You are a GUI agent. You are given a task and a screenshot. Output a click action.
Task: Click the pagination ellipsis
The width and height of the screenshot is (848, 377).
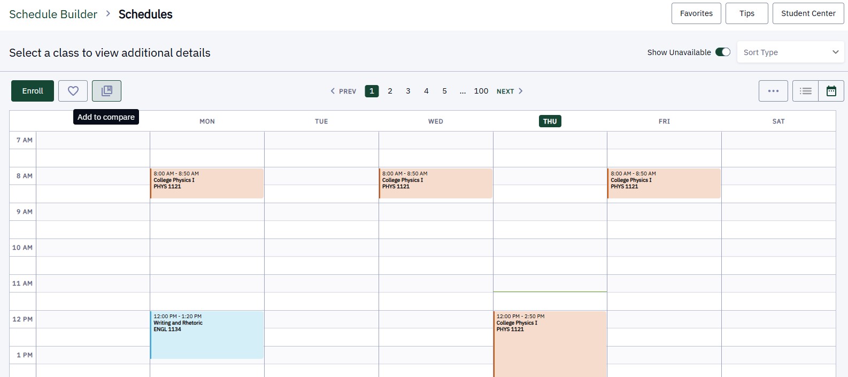(462, 91)
